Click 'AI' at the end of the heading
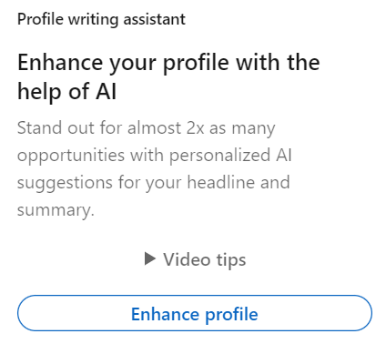The width and height of the screenshot is (386, 344). coord(107,91)
